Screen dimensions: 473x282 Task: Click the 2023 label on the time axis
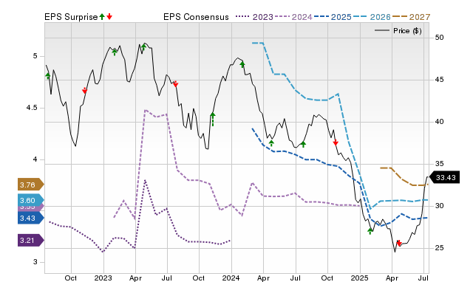click(x=103, y=278)
